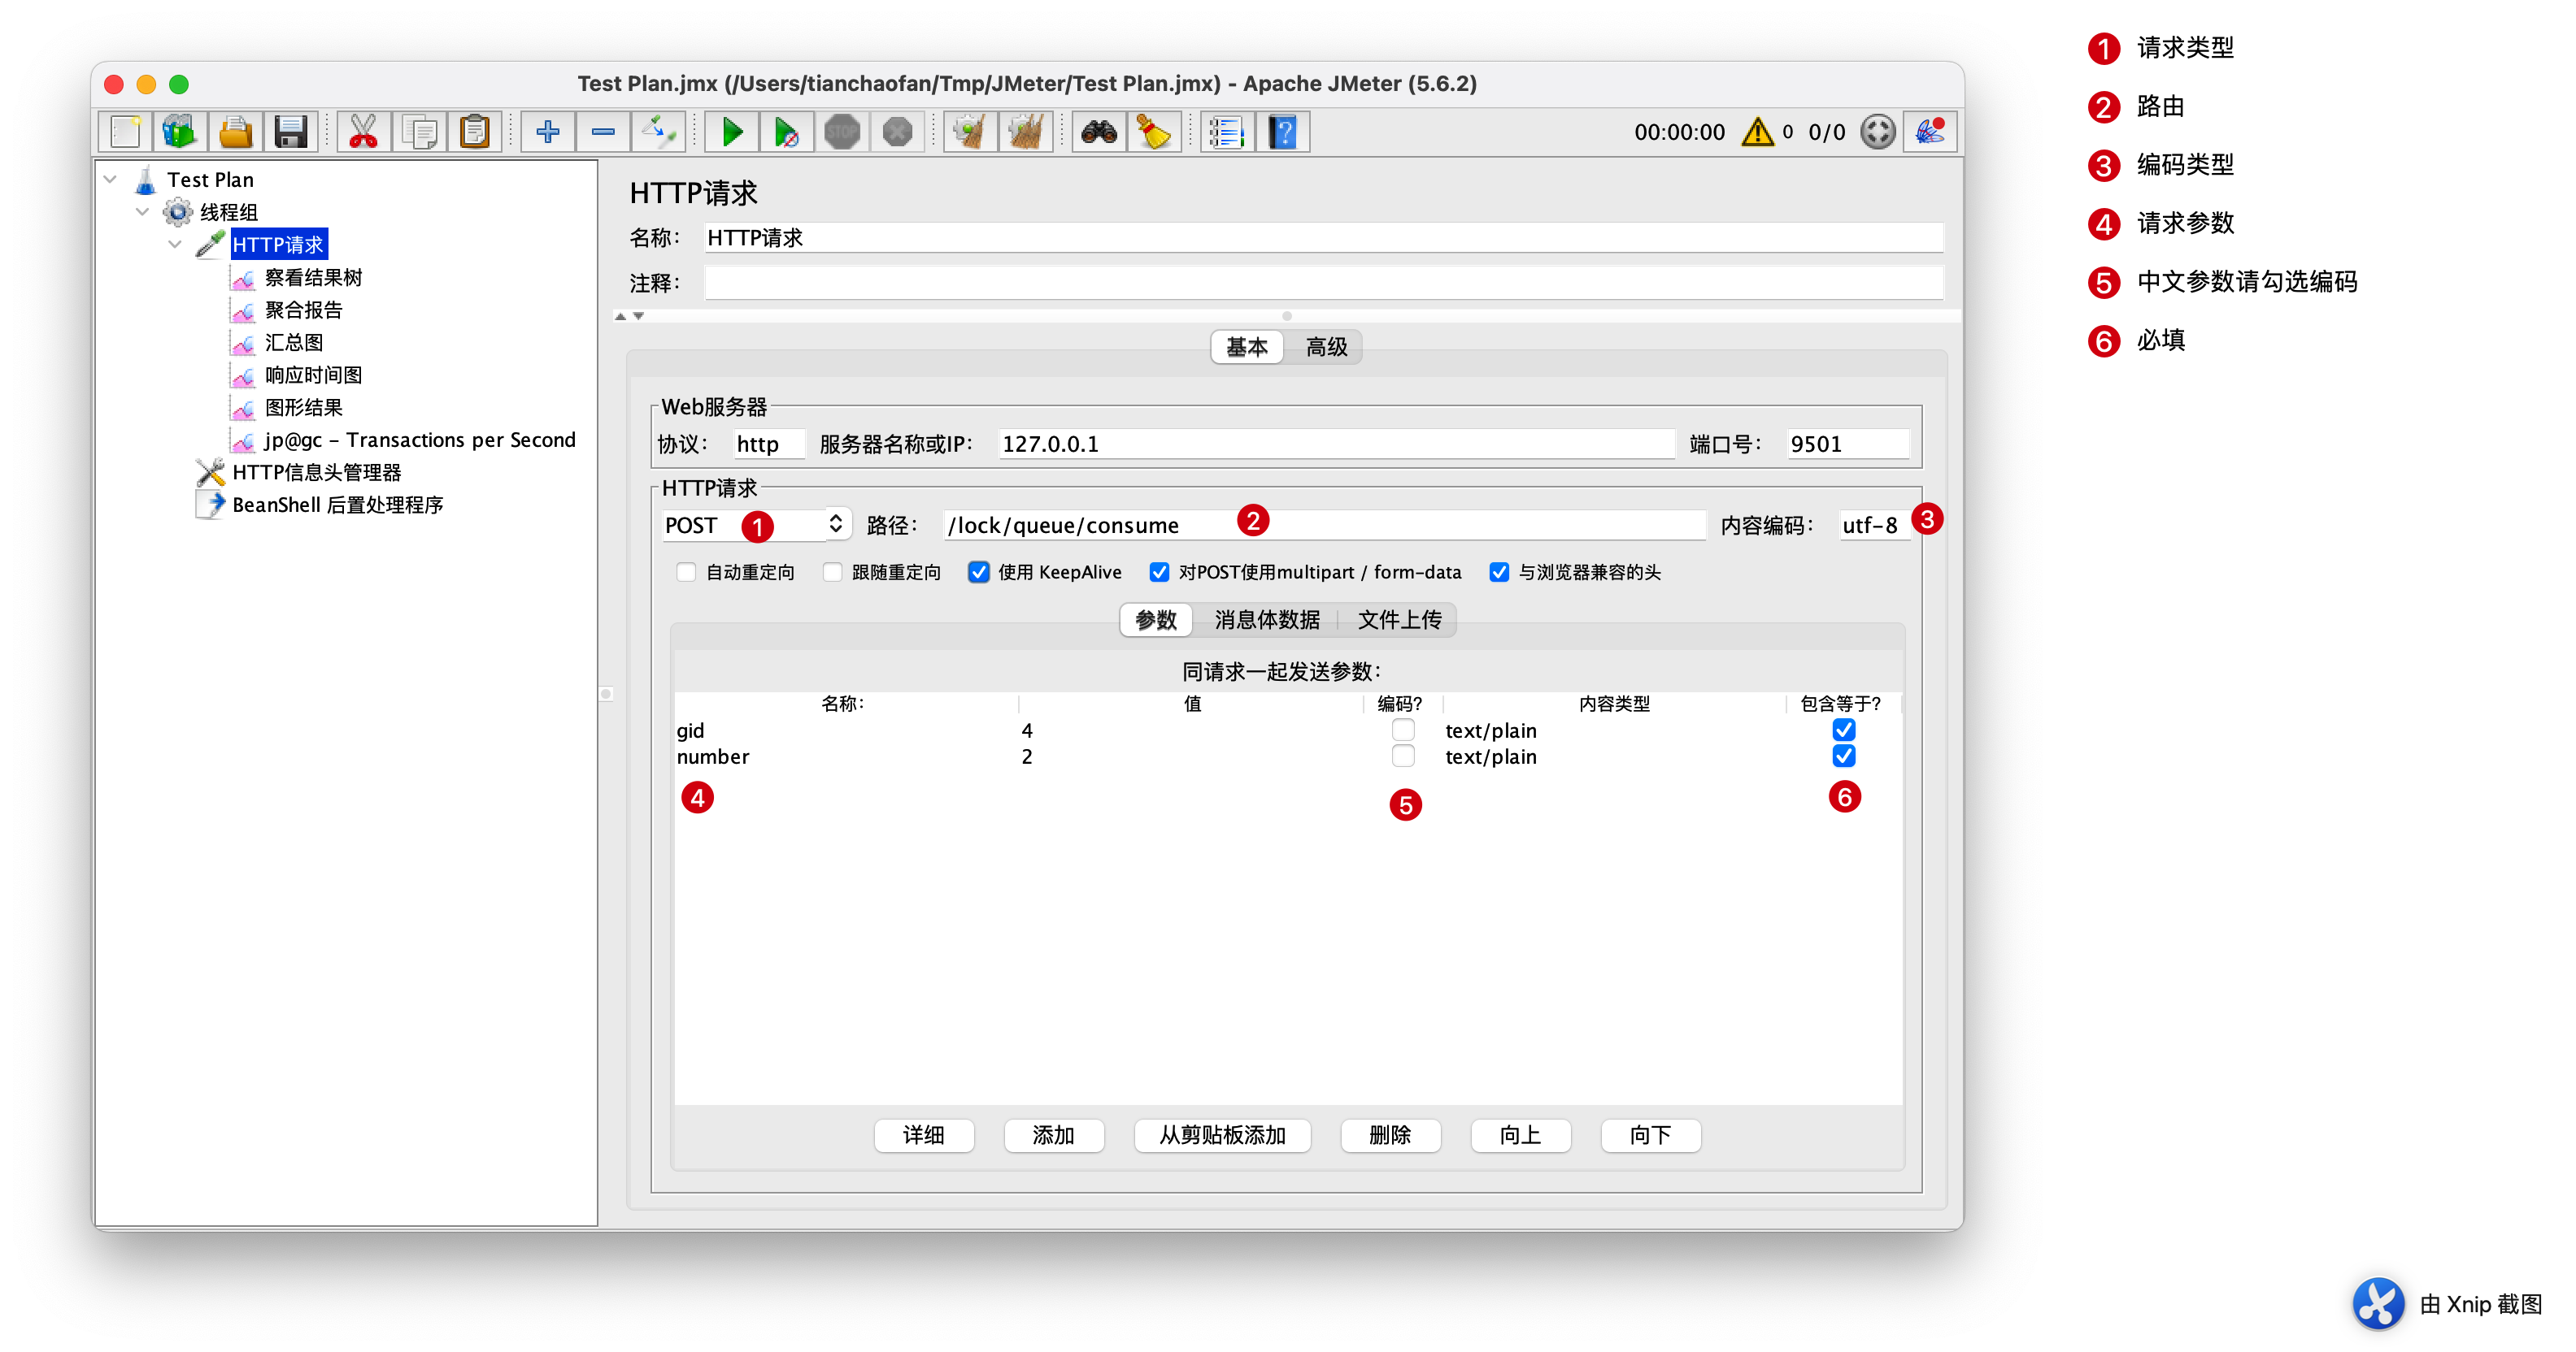Click the yellow warning triangle log icon
Viewport: 2576px width, 1352px height.
pyautogui.click(x=1757, y=132)
